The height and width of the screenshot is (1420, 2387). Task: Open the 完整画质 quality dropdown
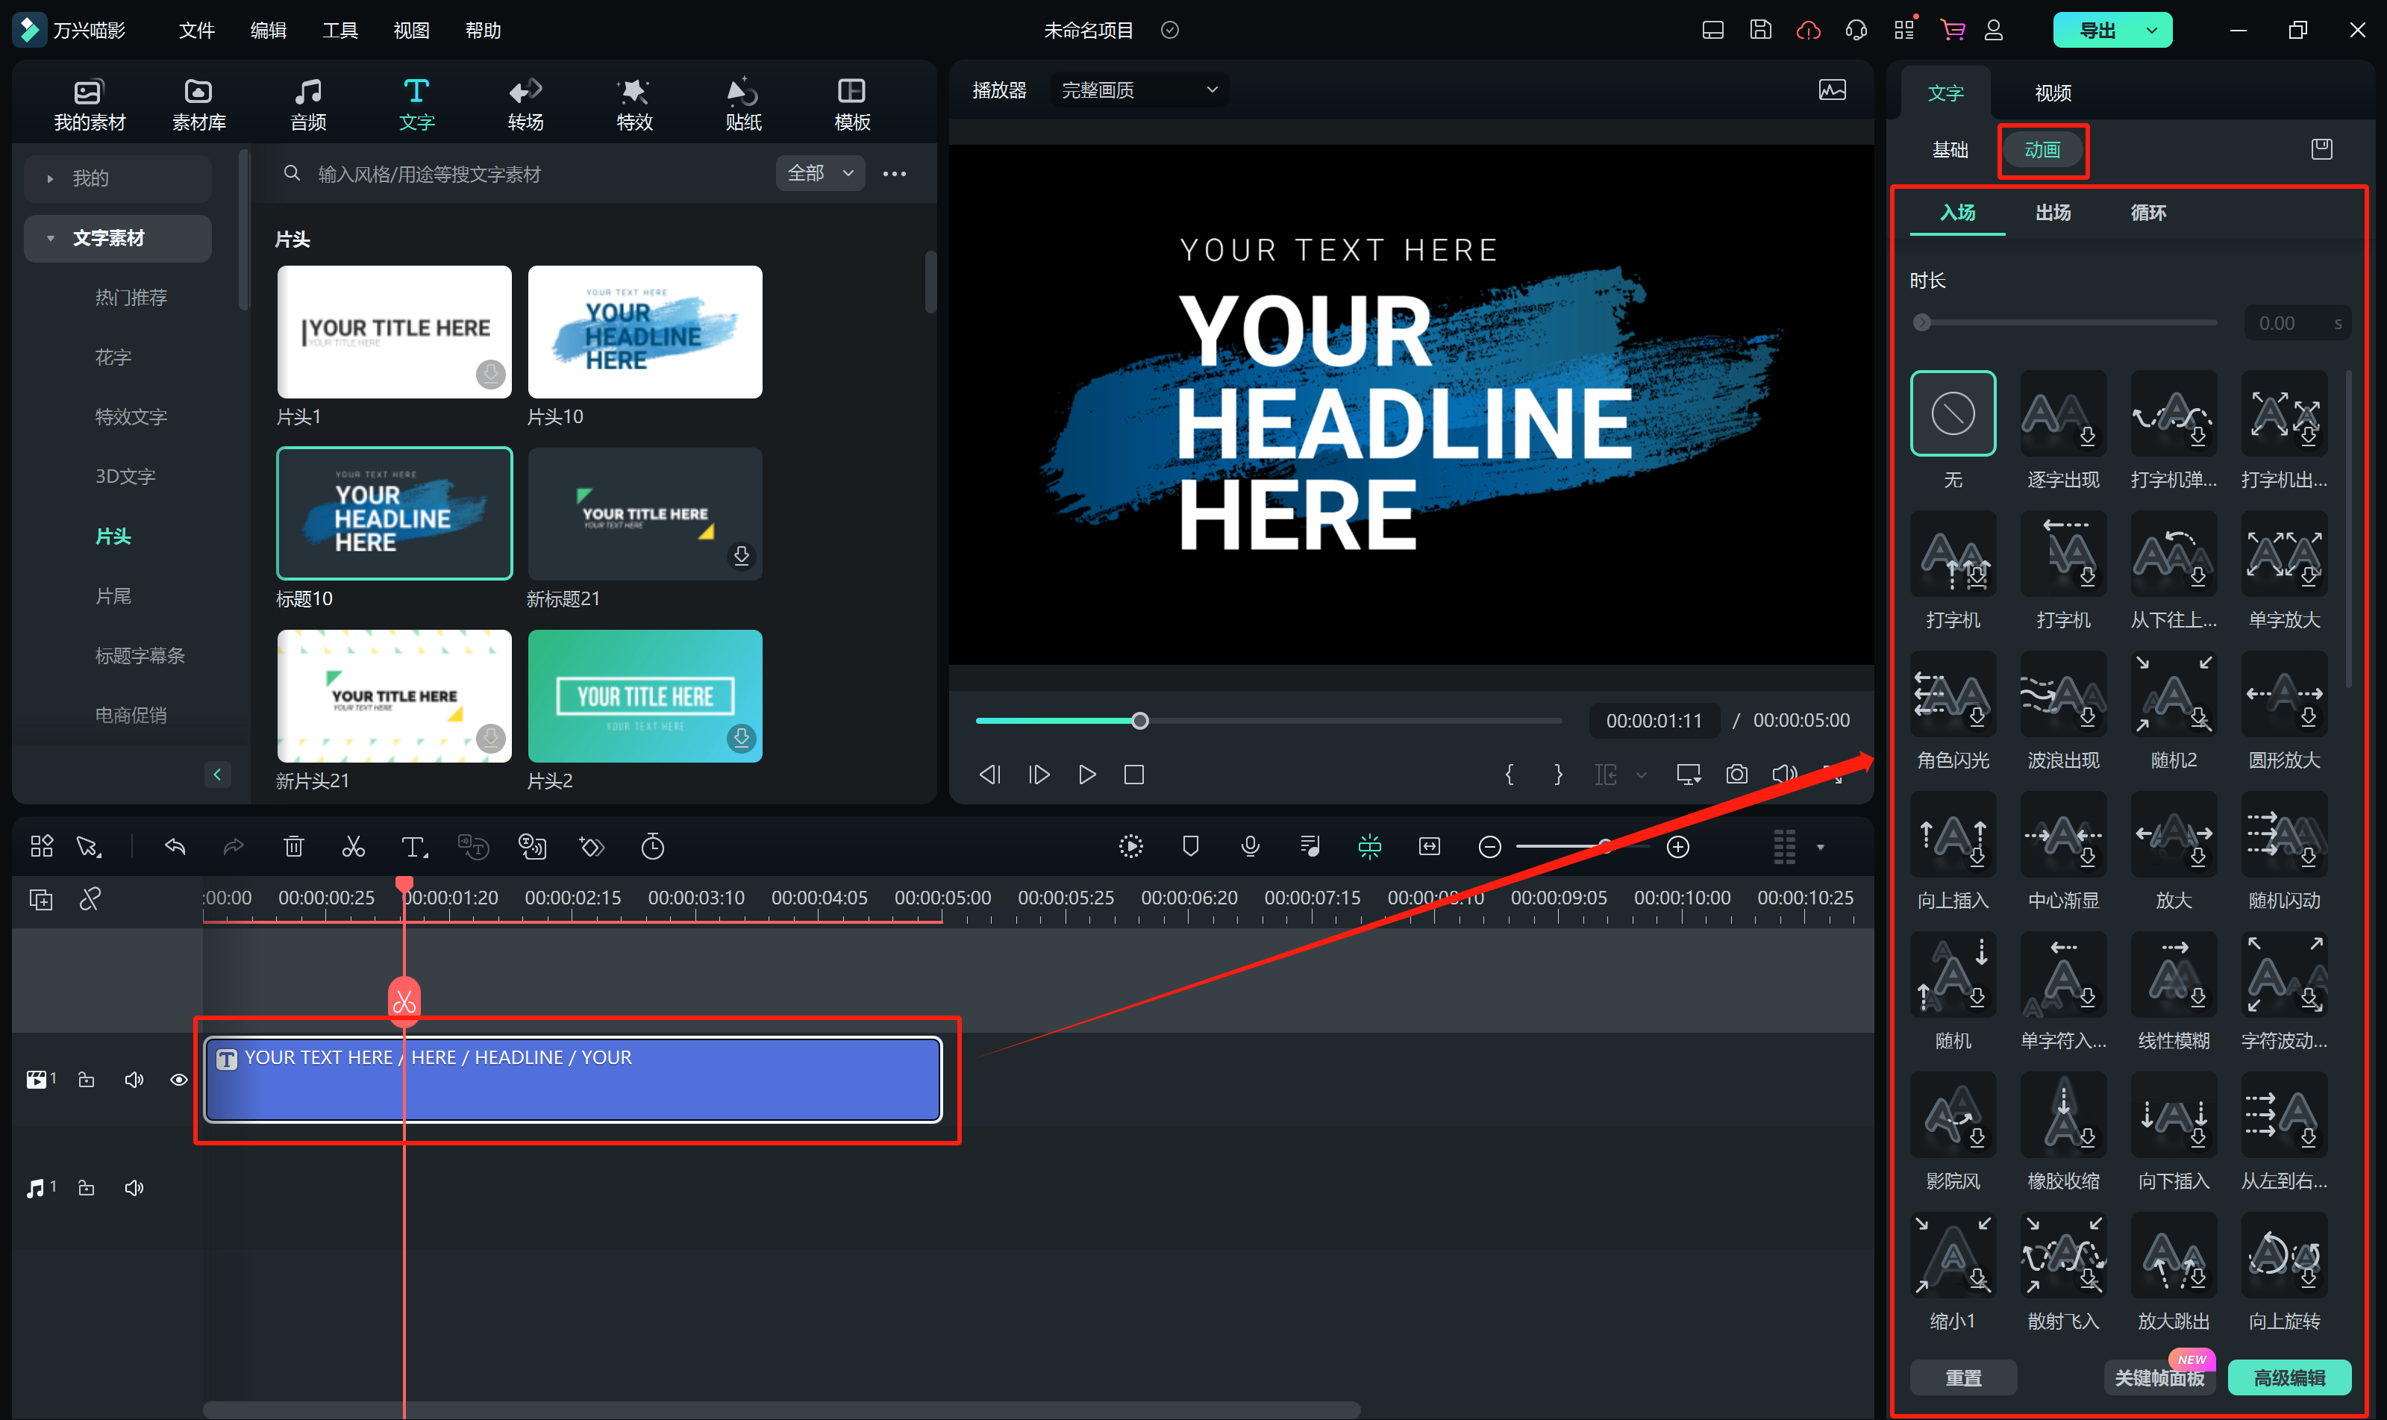(x=1139, y=90)
